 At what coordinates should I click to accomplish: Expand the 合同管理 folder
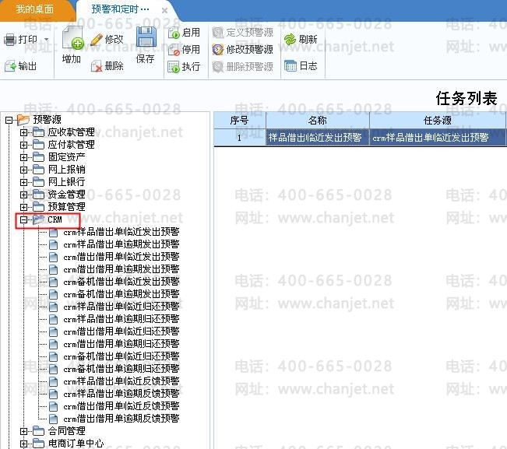tap(23, 431)
